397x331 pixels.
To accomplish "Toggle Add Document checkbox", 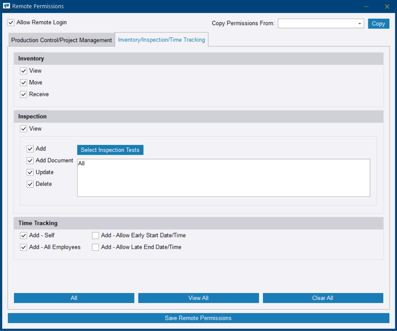I will coord(30,161).
